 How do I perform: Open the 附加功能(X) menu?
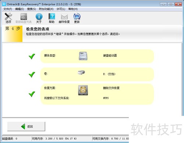click(46, 9)
